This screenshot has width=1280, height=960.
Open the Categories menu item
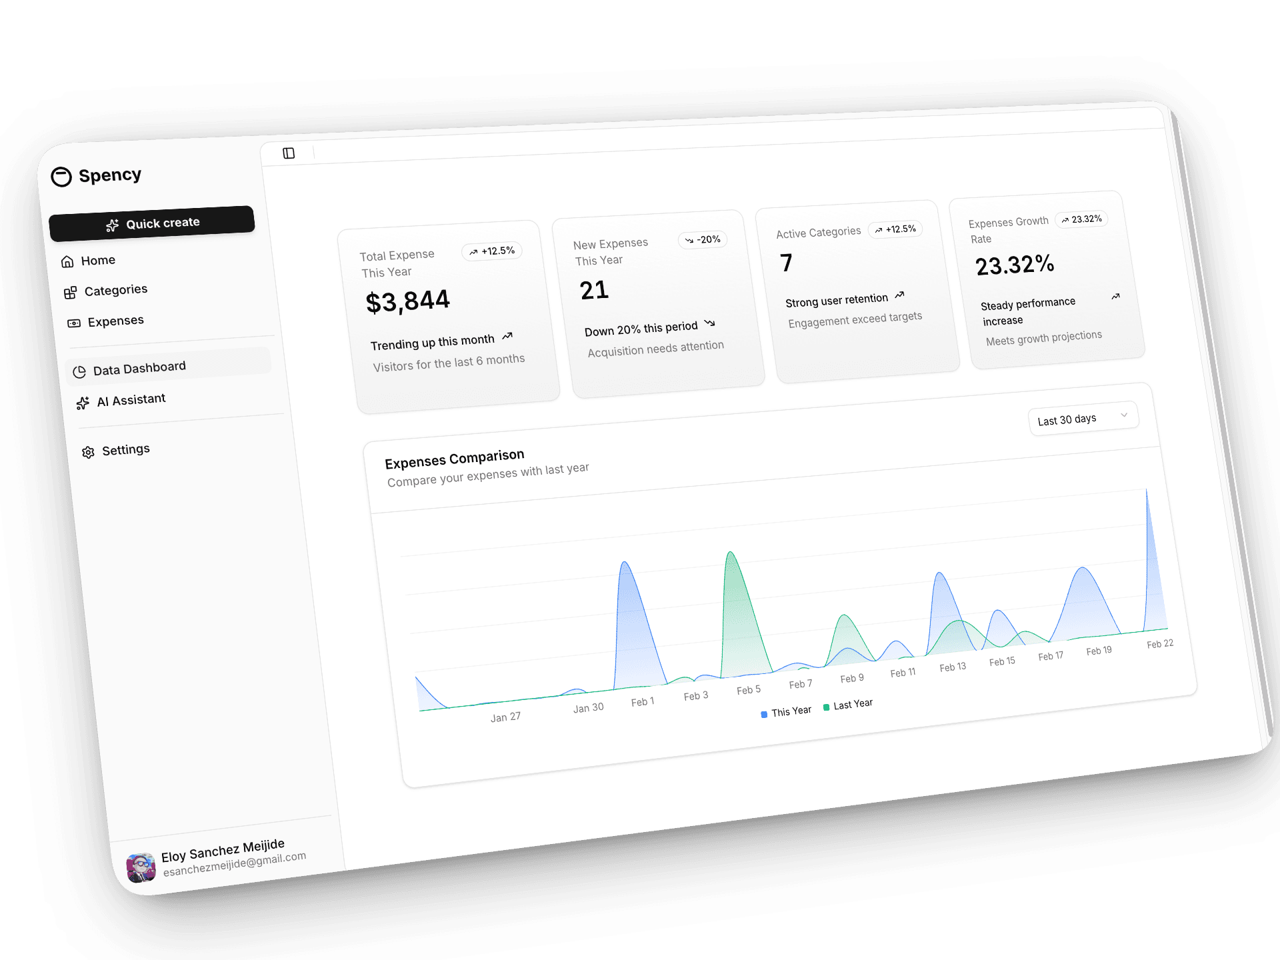point(115,290)
